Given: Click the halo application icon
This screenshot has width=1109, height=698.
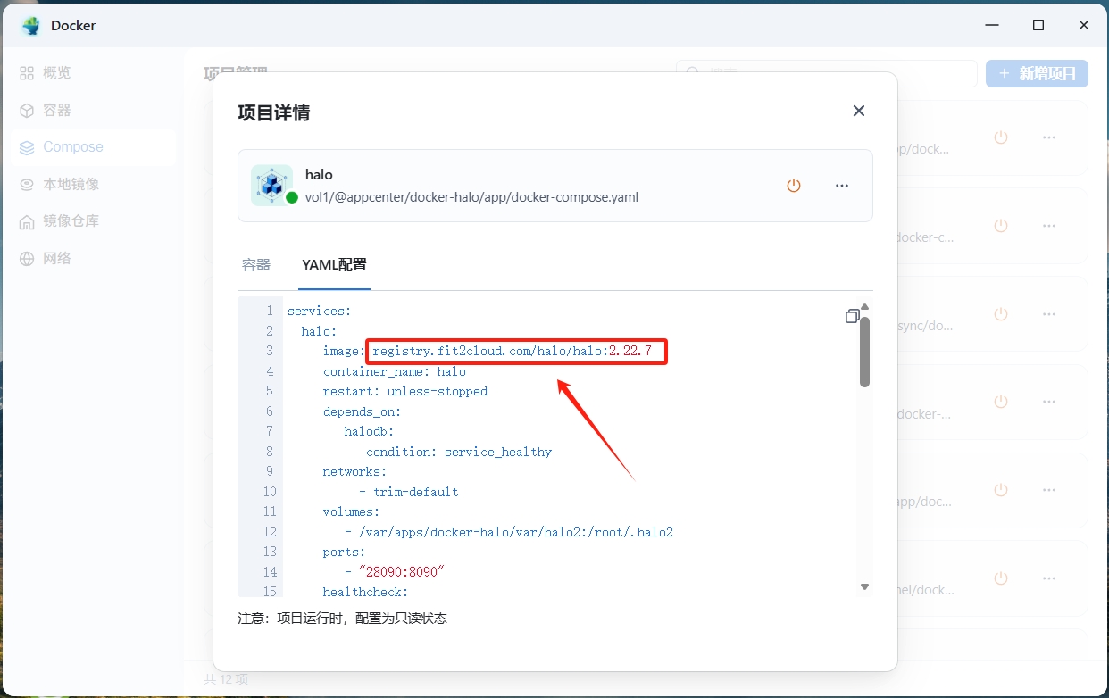Looking at the screenshot, I should pyautogui.click(x=271, y=185).
